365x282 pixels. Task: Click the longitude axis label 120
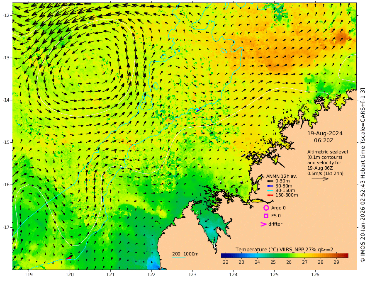pyautogui.click(x=70, y=275)
